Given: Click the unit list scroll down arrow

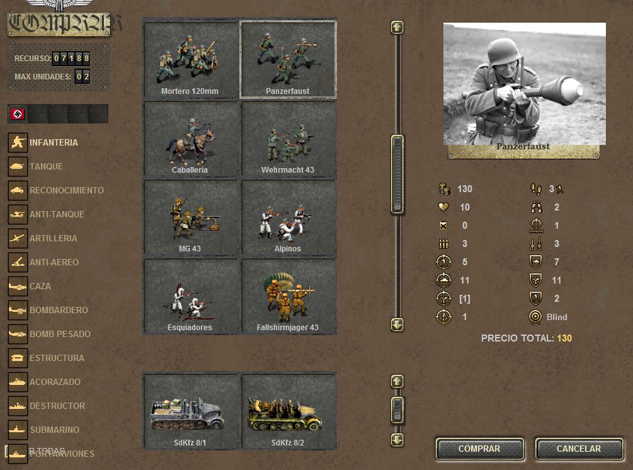Looking at the screenshot, I should (x=397, y=324).
